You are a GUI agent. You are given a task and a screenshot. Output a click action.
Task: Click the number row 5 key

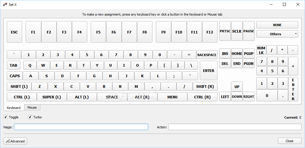click(x=87, y=55)
